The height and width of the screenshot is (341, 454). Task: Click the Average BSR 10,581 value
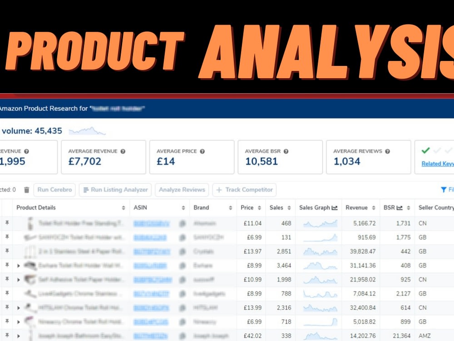262,161
